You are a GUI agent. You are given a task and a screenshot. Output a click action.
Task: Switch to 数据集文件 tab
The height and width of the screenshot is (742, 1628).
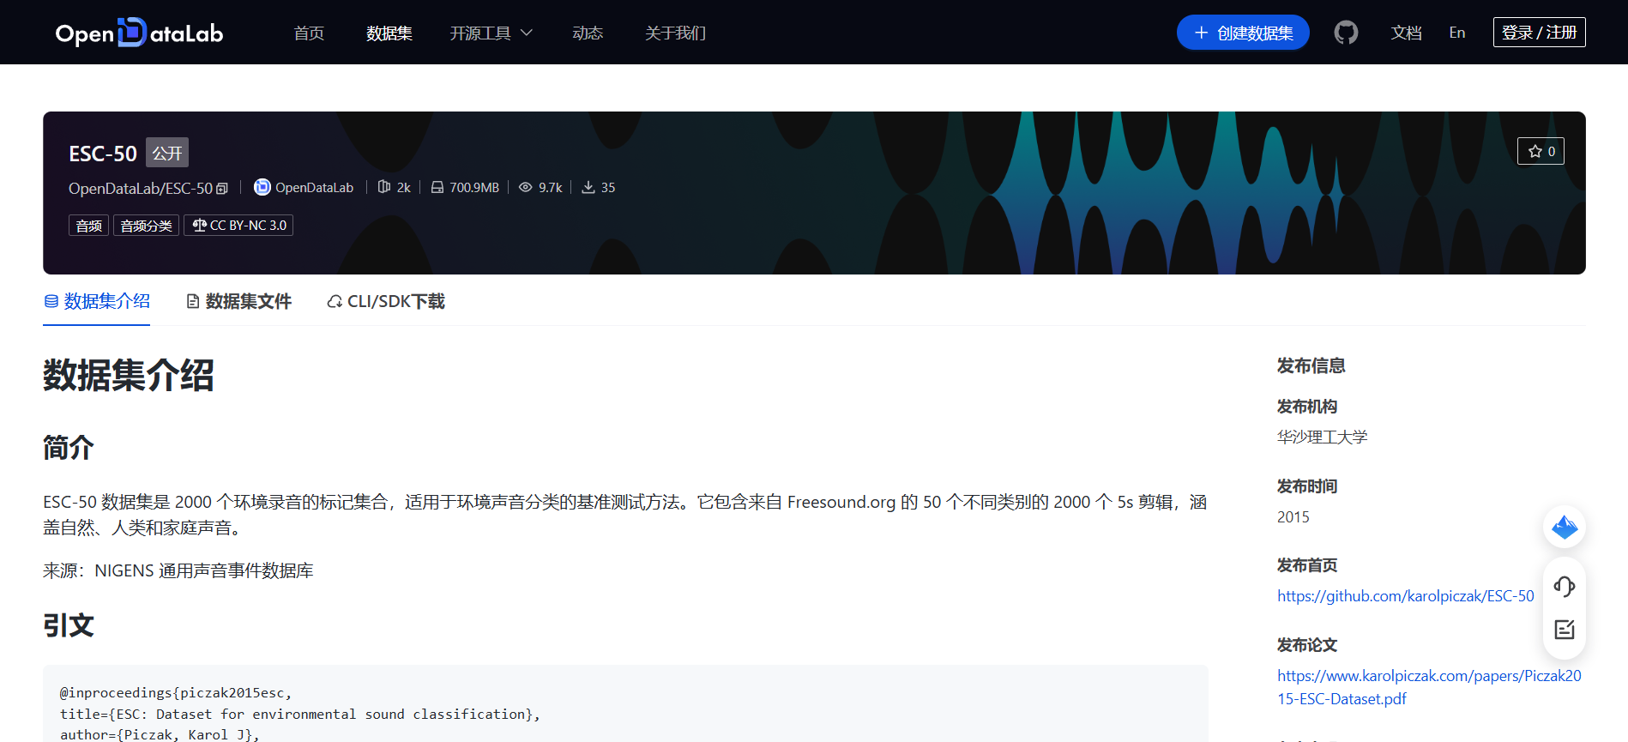coord(239,301)
